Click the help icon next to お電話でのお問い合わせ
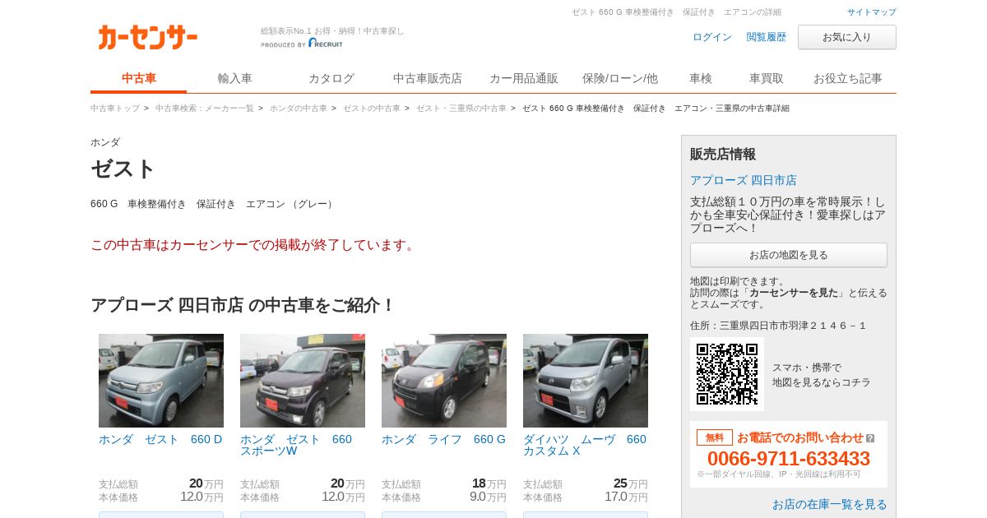This screenshot has height=518, width=987. (x=870, y=438)
